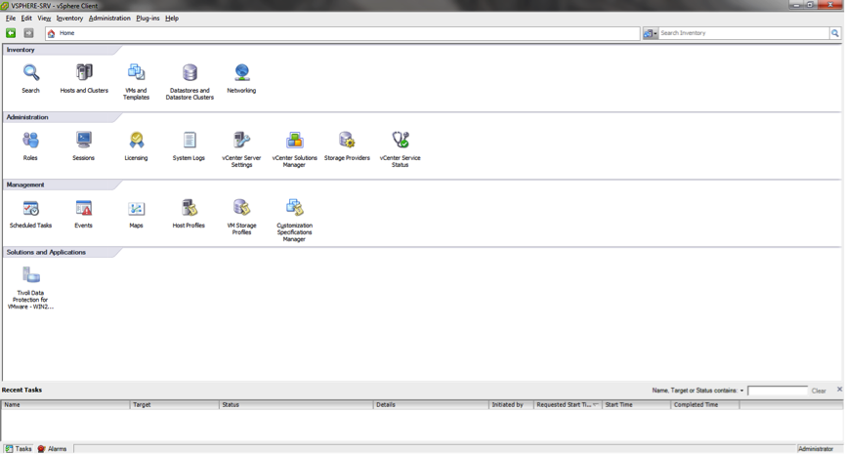Open the Maps icon
This screenshot has height=454, width=845.
(x=136, y=208)
